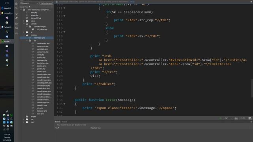Click the Matched Text column header
The width and height of the screenshot is (253, 142).
tap(95, 128)
